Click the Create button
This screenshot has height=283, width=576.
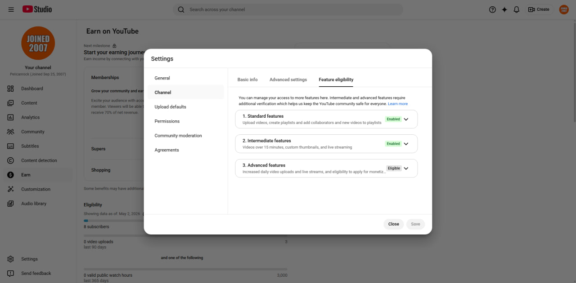pos(539,9)
